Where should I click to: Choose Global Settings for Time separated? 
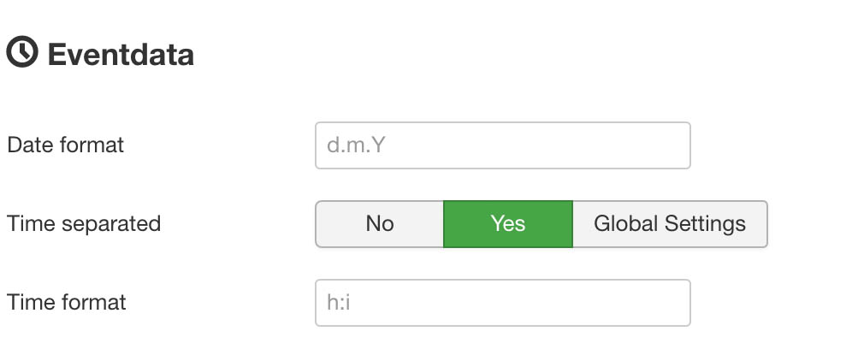point(670,224)
